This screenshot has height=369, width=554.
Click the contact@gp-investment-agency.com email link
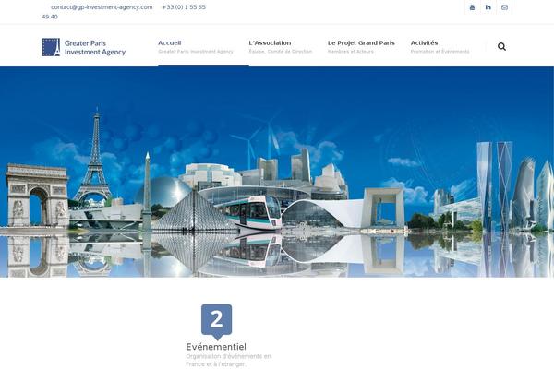[102, 7]
